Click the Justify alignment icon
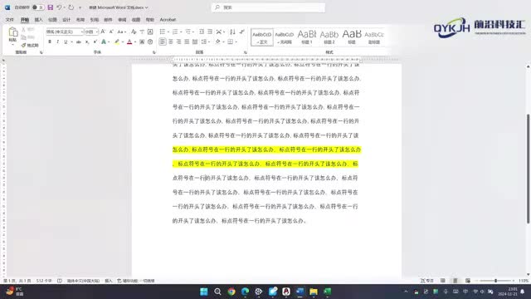This screenshot has width=531, height=299. click(x=187, y=42)
